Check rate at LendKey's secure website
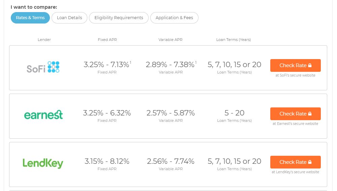 click(296, 162)
